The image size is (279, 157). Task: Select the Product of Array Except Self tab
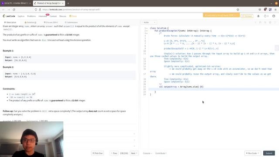pos(49,3)
